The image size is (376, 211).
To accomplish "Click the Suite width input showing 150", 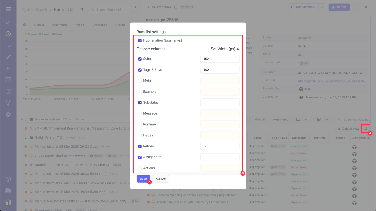I will pyautogui.click(x=220, y=59).
